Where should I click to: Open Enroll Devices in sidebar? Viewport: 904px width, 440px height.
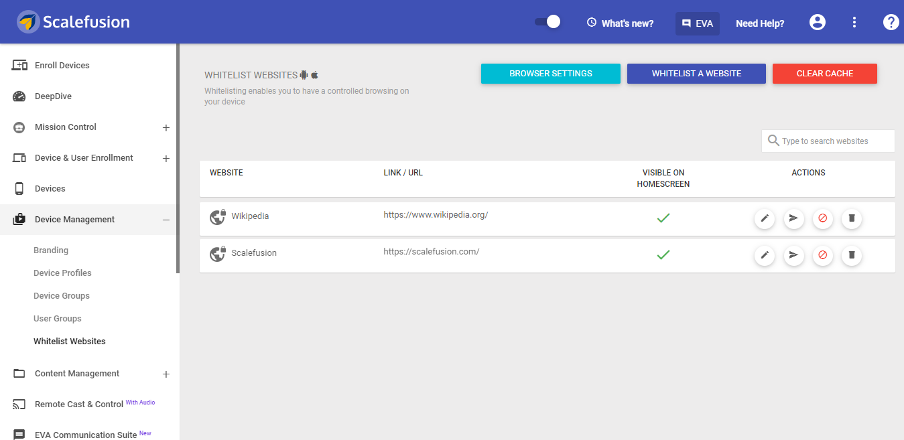tap(62, 65)
